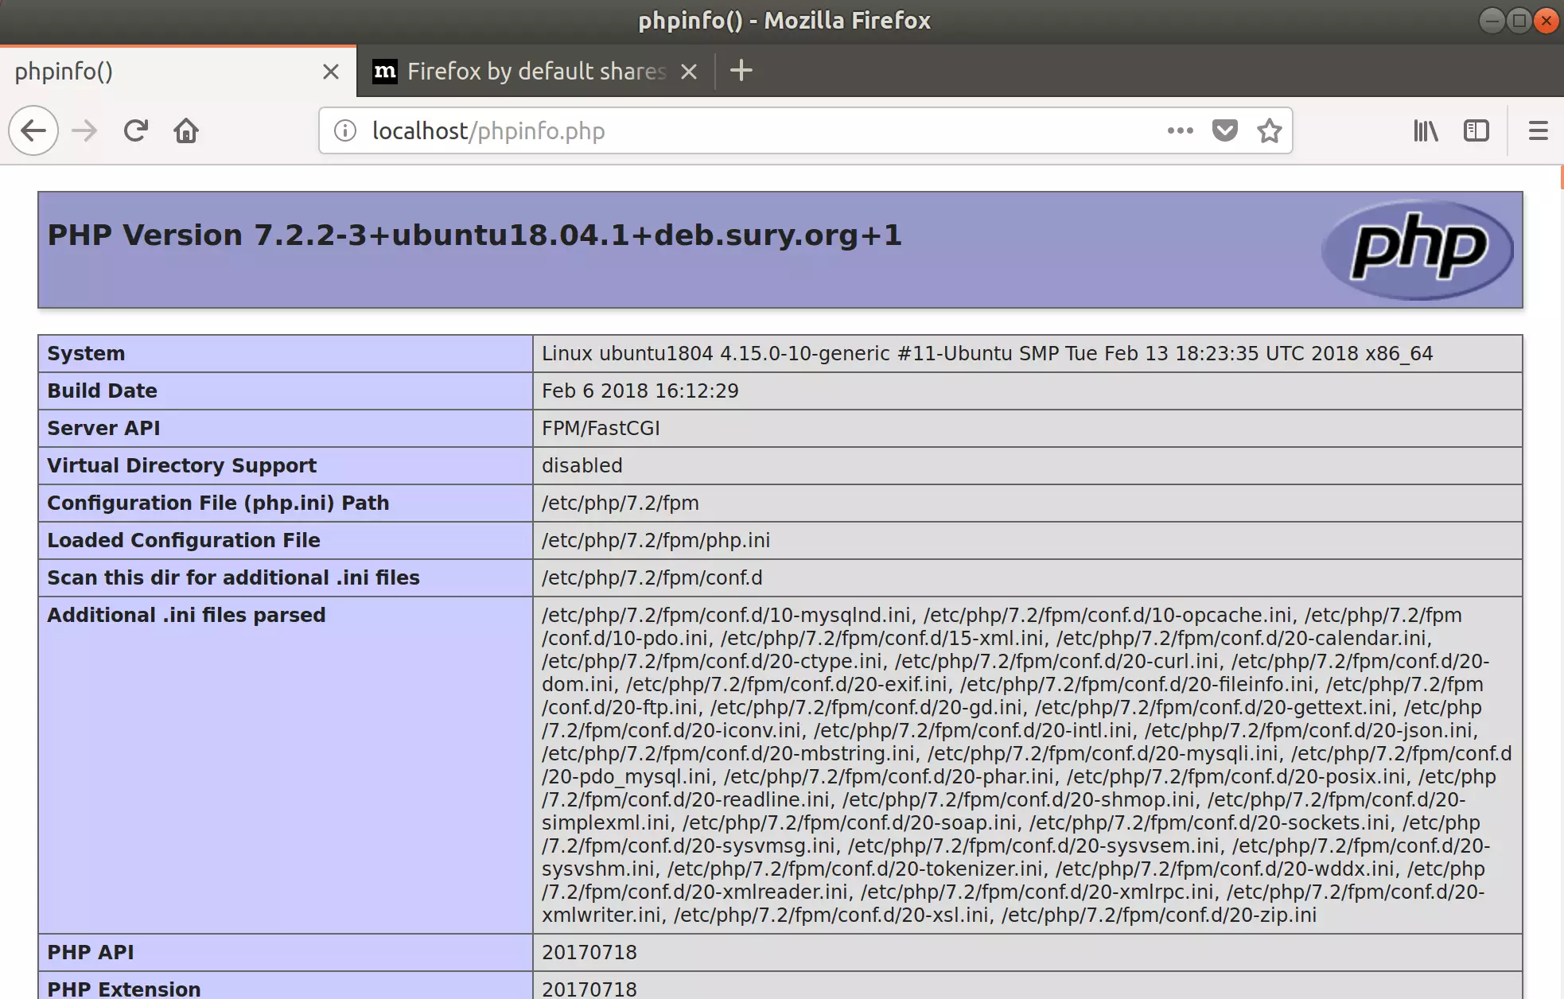Image resolution: width=1564 pixels, height=999 pixels.
Task: Go back using the back arrow button
Action: coord(33,130)
